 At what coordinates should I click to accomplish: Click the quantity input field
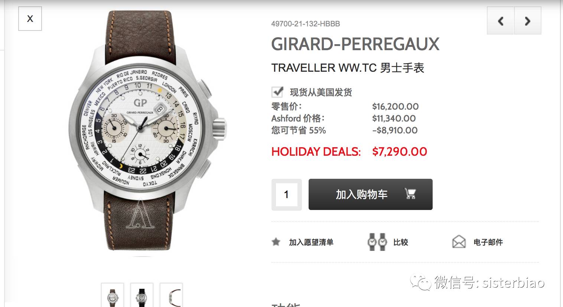[x=286, y=194]
